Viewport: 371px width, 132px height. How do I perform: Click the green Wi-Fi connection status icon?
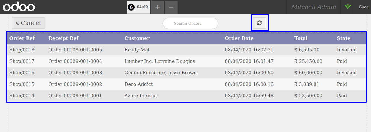click(x=348, y=7)
